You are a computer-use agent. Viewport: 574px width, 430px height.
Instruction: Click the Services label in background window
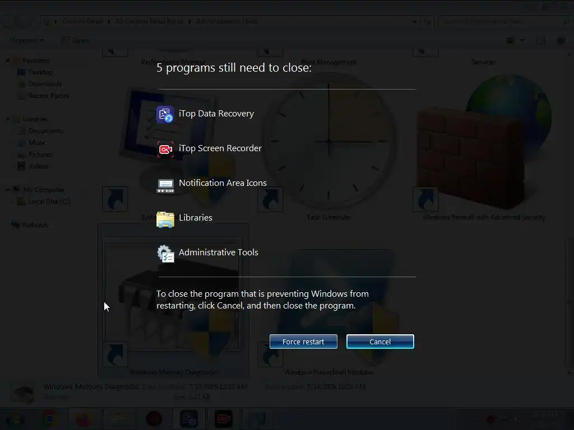tap(483, 62)
